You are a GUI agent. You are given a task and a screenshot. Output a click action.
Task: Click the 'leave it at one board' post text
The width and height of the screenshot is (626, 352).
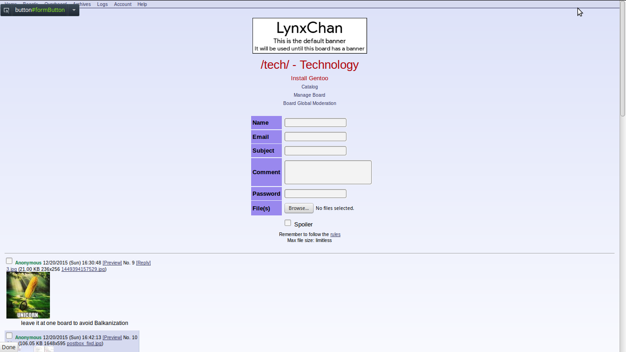click(x=75, y=323)
